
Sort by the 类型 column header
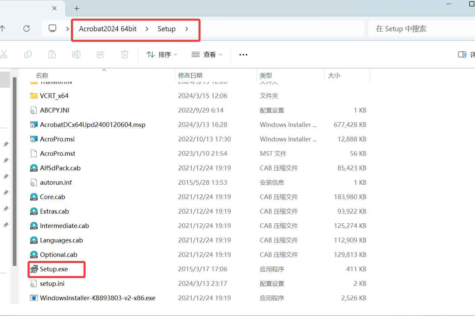(266, 75)
